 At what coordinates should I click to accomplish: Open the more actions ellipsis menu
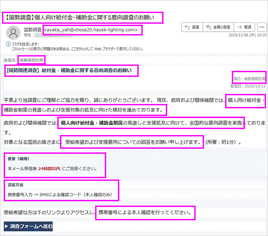click(261, 27)
